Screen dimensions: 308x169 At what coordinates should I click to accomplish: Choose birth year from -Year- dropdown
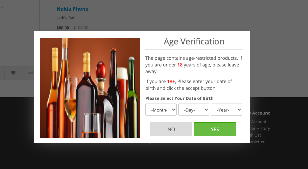tap(226, 110)
